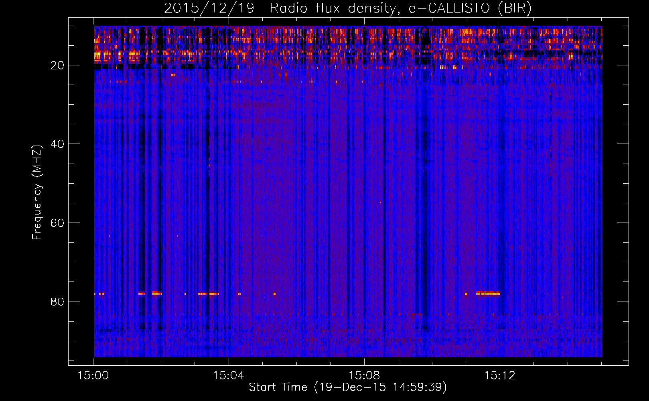Click the '80' frequency tick label
Viewport: 649px width, 401px height.
pos(57,302)
